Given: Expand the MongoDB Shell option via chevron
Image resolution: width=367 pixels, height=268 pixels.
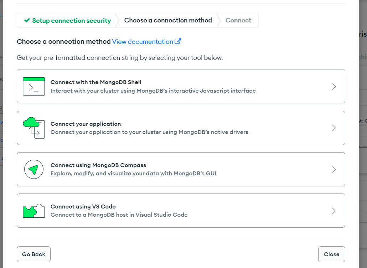Looking at the screenshot, I should point(334,86).
